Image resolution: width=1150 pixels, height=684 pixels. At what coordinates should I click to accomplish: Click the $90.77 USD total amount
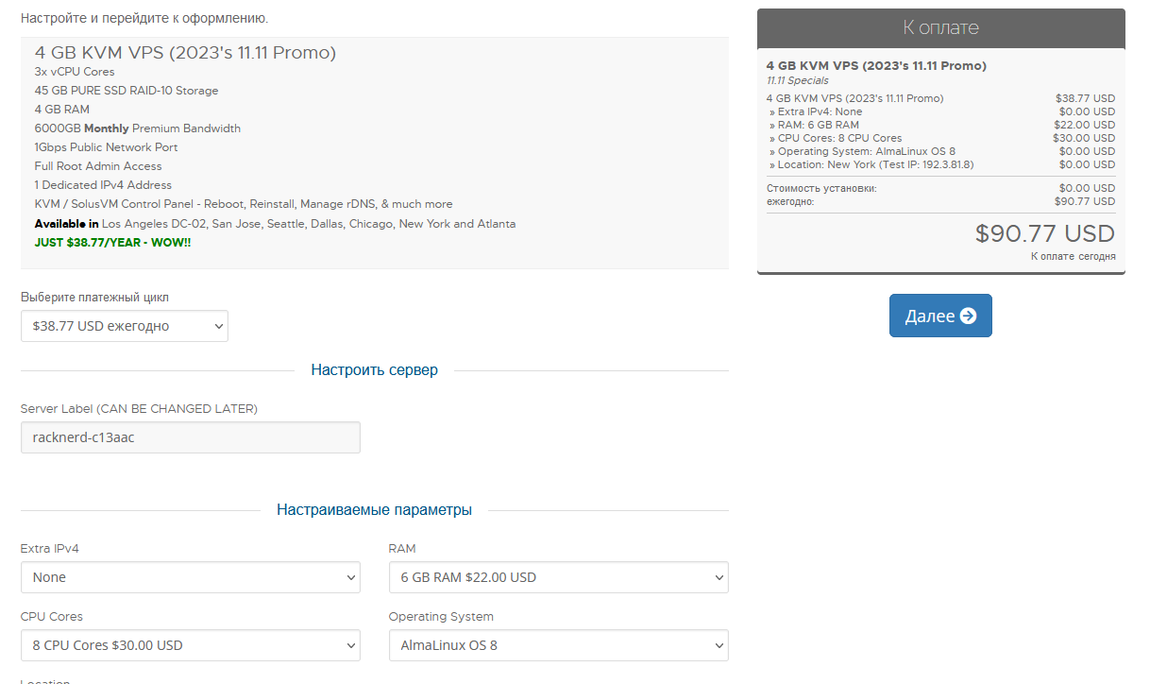pyautogui.click(x=1044, y=233)
